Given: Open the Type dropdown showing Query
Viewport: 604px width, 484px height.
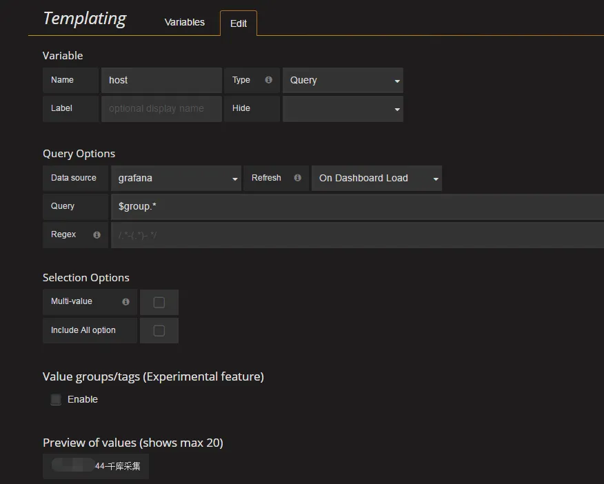Looking at the screenshot, I should [343, 81].
